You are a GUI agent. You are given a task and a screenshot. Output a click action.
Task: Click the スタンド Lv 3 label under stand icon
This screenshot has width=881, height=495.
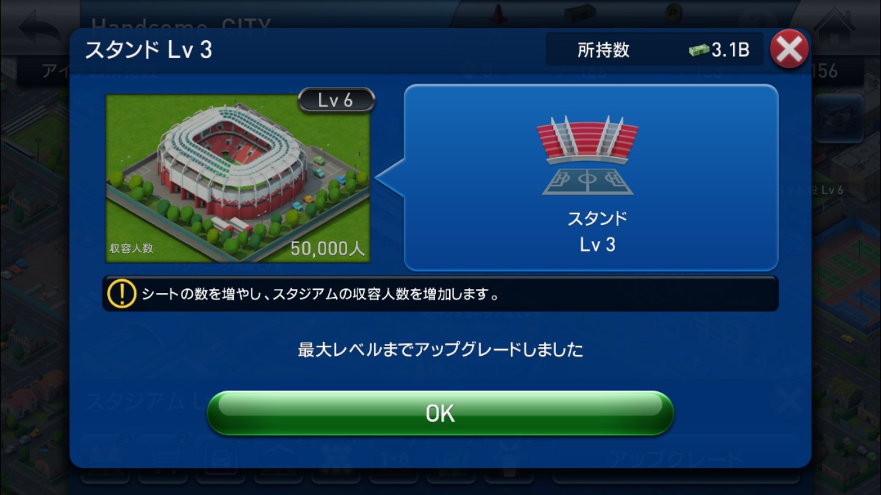pos(597,232)
